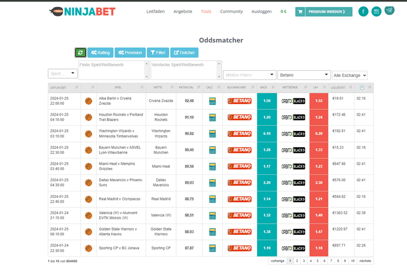The height and width of the screenshot is (277, 407).
Task: Click the green refresh icon button
Action: 80,52
